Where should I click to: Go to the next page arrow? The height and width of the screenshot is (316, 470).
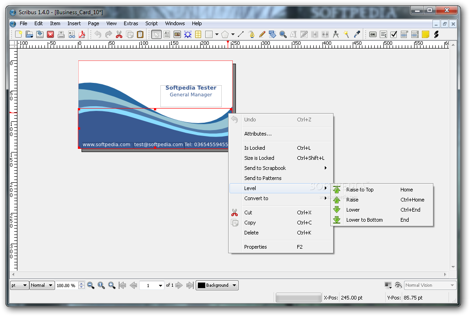[x=179, y=285]
